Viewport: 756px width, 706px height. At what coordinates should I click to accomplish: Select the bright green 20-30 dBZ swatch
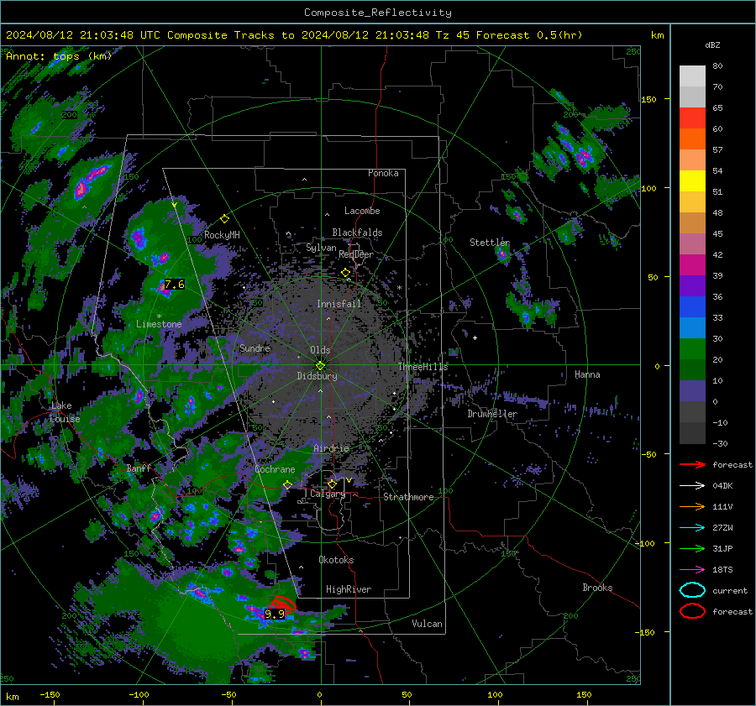click(x=692, y=349)
